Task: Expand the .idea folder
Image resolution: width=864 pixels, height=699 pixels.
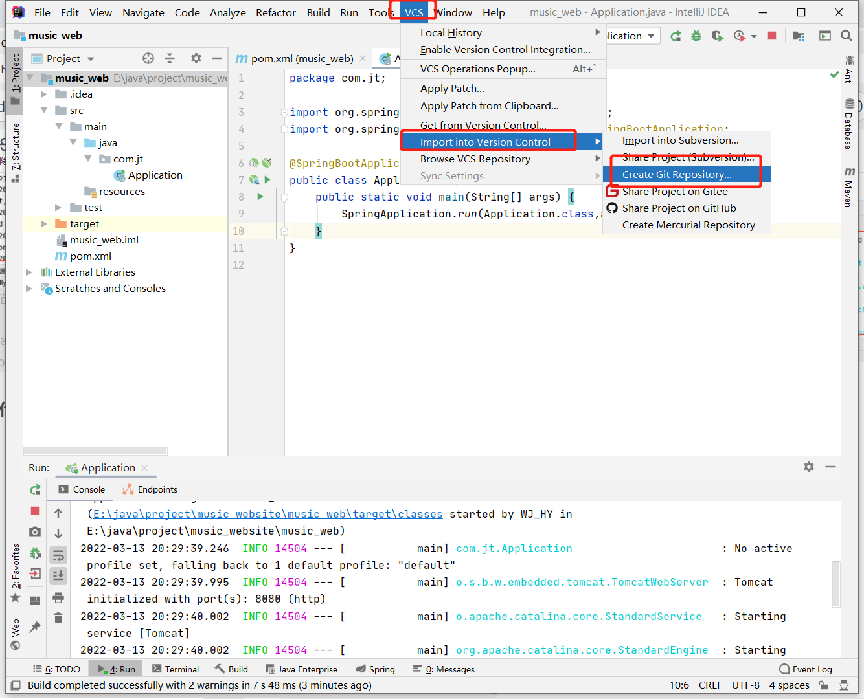Action: click(44, 94)
